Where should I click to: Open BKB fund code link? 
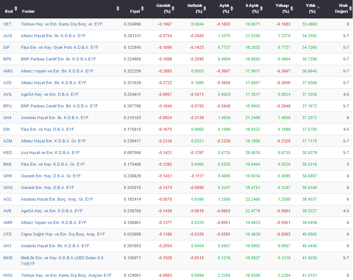click(x=7, y=164)
